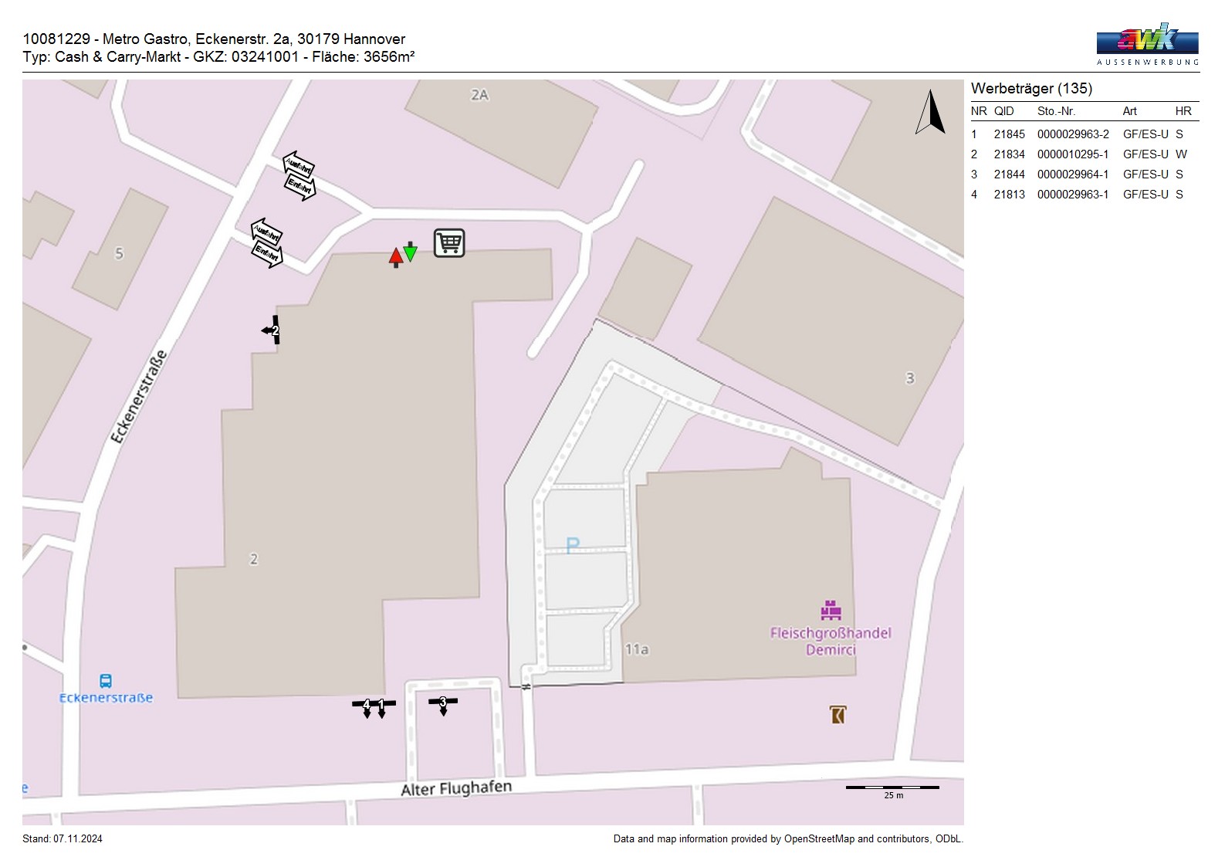
Task: Click the brown K map icon
Action: coord(838,715)
